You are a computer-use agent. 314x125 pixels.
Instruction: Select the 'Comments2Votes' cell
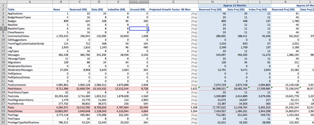30,36
